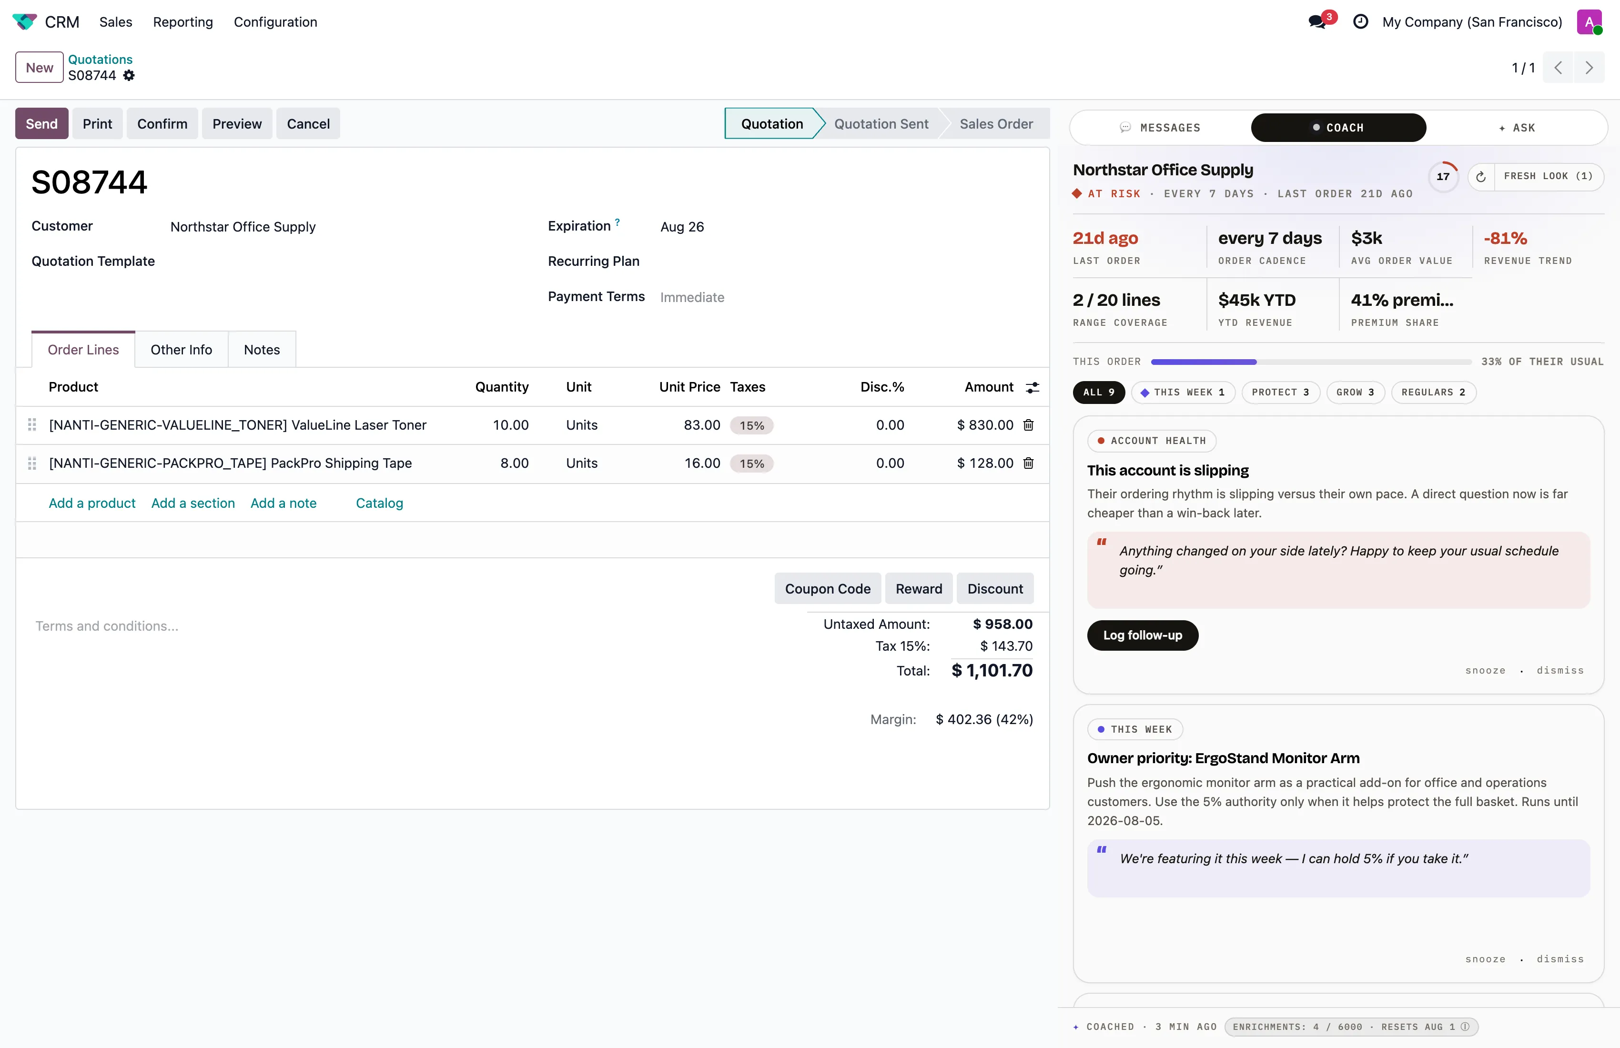Viewport: 1620px width, 1048px height.
Task: Create a New quotation
Action: [x=40, y=67]
